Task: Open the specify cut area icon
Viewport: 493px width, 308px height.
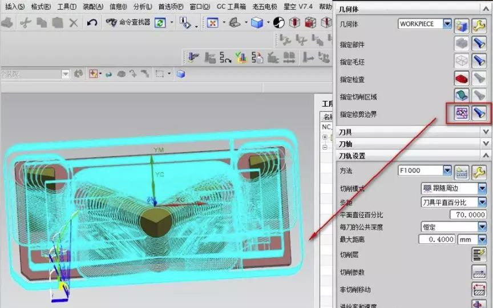Action: [461, 96]
